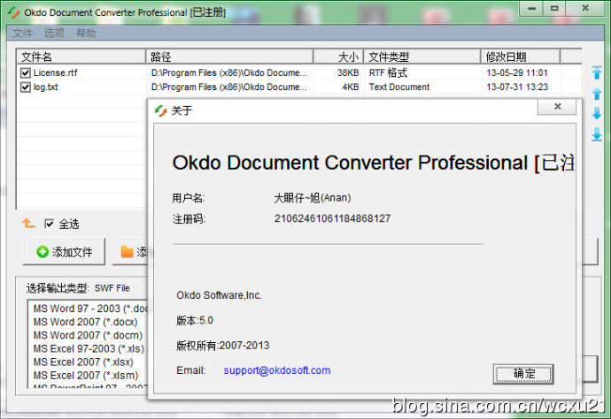This screenshot has height=419, width=611.
Task: Click the orange remove arrow icon beside 全选
Action: (x=28, y=224)
